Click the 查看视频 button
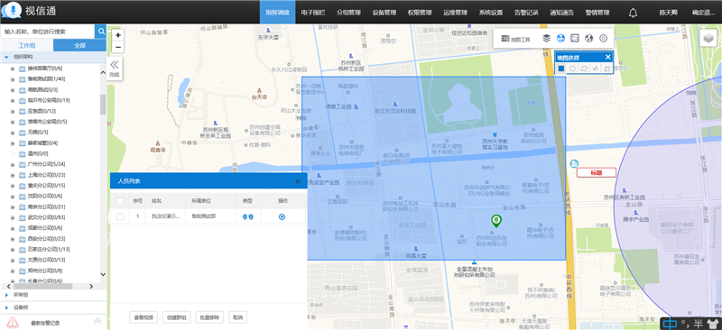 [x=144, y=317]
